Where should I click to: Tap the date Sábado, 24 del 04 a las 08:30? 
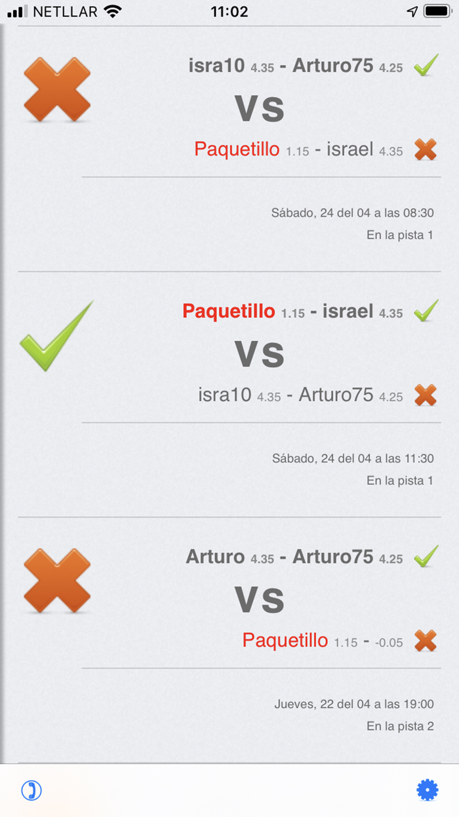click(351, 213)
